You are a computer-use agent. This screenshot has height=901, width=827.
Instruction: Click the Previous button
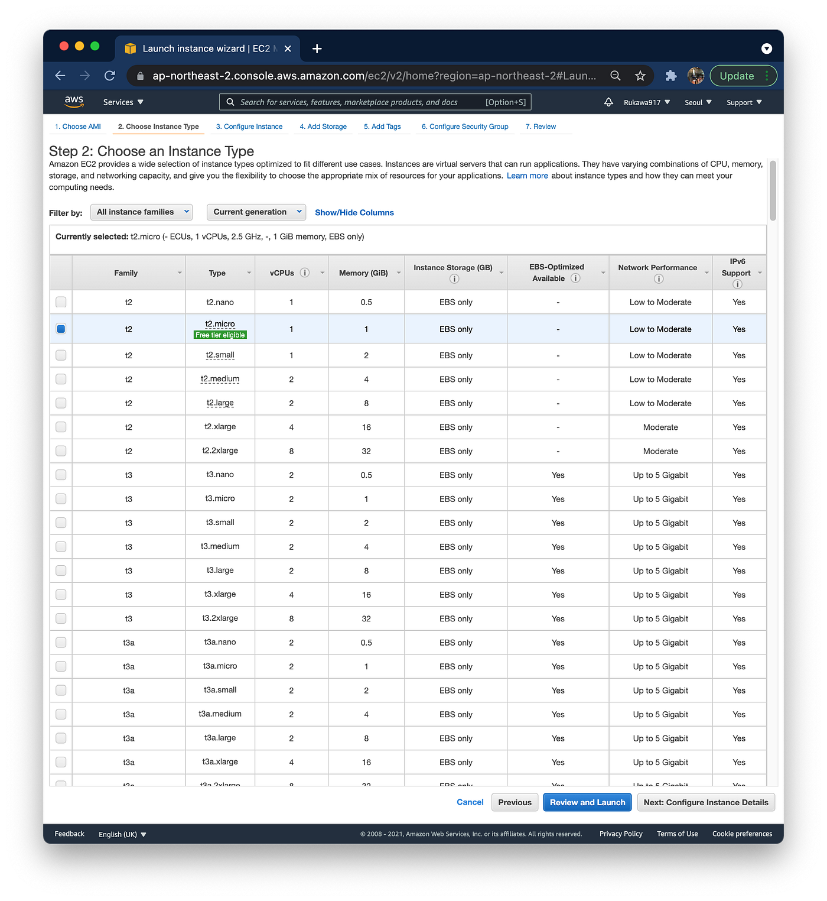click(515, 802)
